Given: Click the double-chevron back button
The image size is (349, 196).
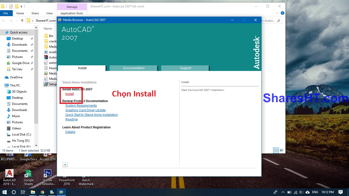Looking at the screenshot, I should pyautogui.click(x=65, y=165).
